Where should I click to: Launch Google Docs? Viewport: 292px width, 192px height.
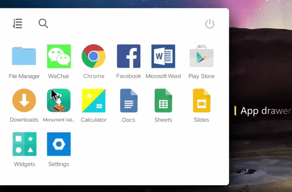point(129,101)
